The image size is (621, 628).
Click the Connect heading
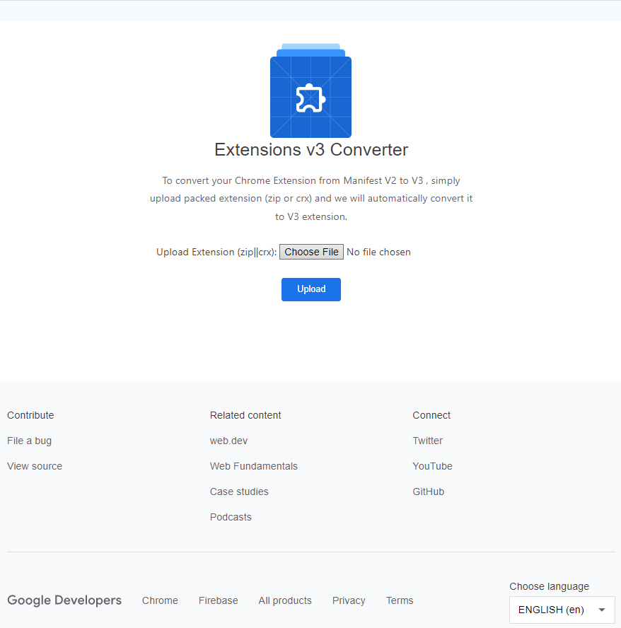pos(431,415)
